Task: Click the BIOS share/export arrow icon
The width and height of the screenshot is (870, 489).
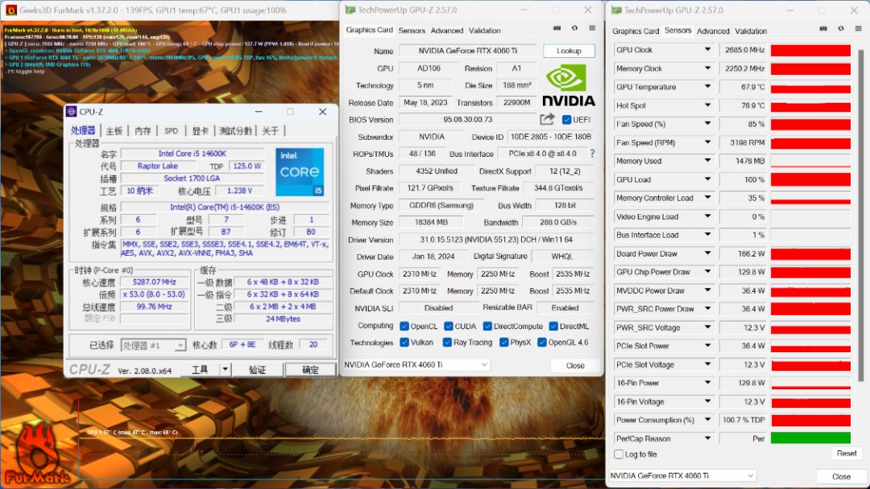Action: [x=547, y=119]
